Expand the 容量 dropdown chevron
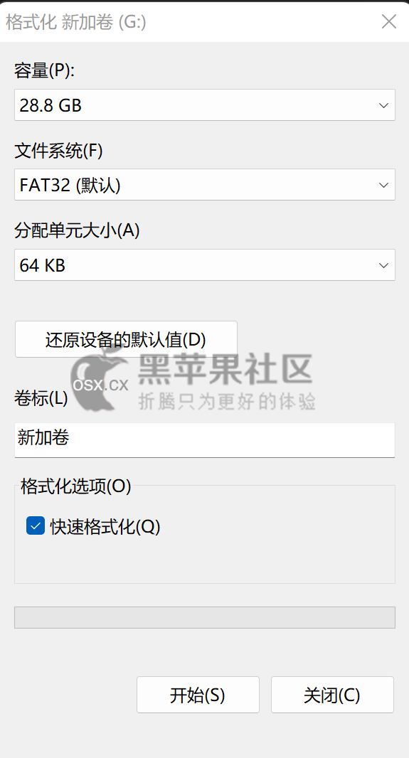Image resolution: width=409 pixels, height=758 pixels. (383, 105)
